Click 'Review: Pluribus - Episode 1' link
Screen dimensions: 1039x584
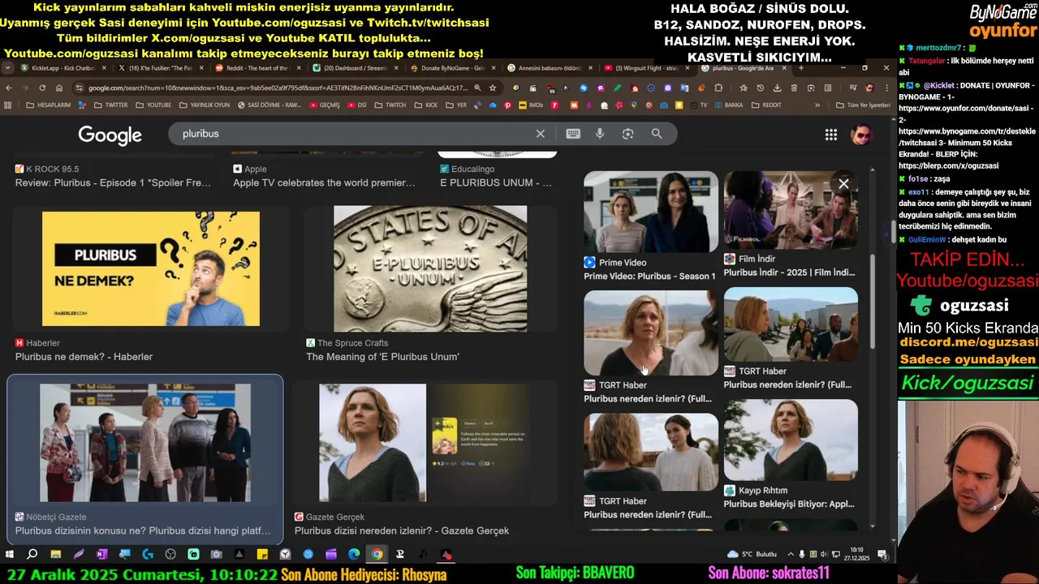113,183
